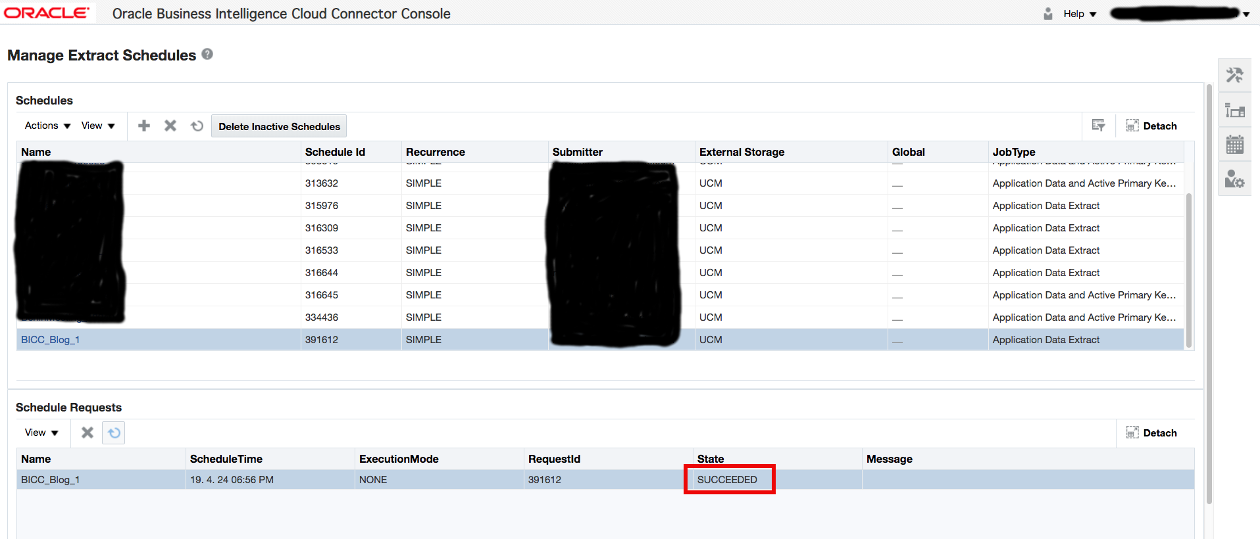1260x539 pixels.
Task: Delete the selected schedule using the X icon
Action: pyautogui.click(x=170, y=126)
